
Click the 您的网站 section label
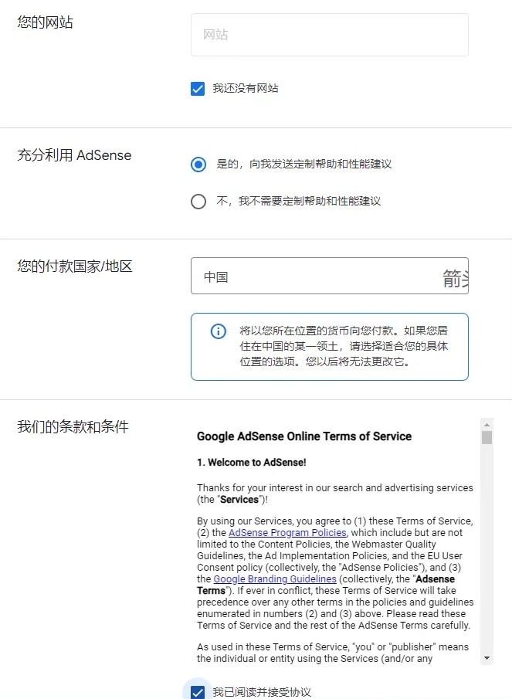[x=45, y=22]
